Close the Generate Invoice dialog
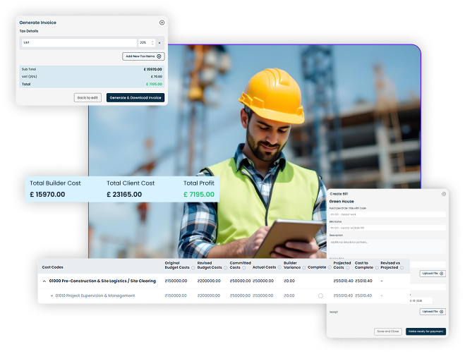Viewport: 465px width, 354px height. click(x=162, y=23)
